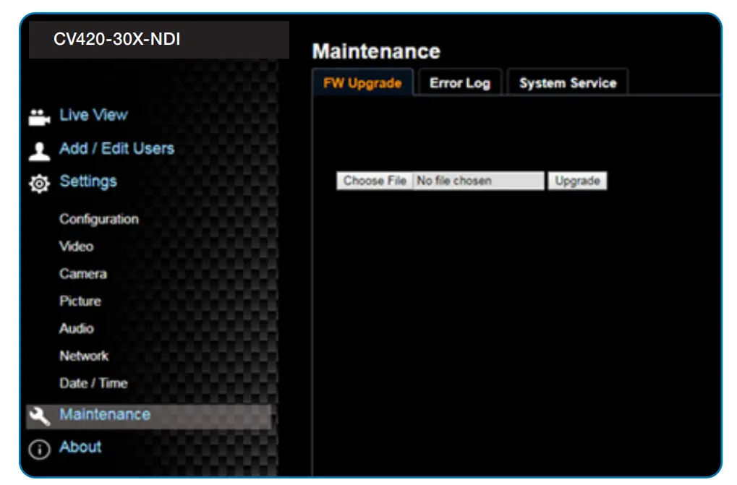The width and height of the screenshot is (737, 485).
Task: Open the System Service tab
Action: [x=567, y=82]
